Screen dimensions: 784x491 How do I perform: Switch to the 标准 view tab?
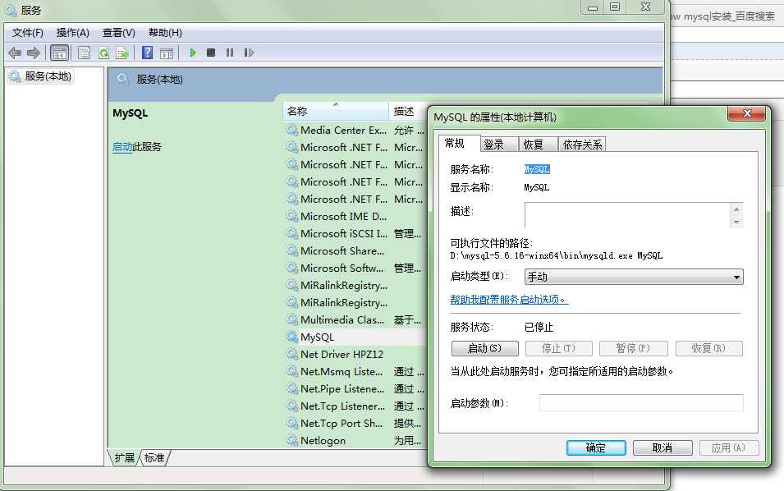154,457
